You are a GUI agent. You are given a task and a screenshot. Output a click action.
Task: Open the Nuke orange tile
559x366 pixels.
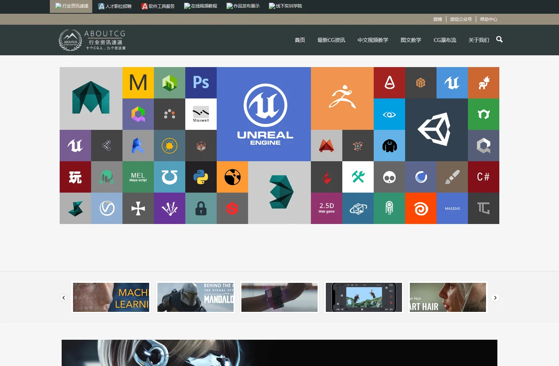[232, 177]
